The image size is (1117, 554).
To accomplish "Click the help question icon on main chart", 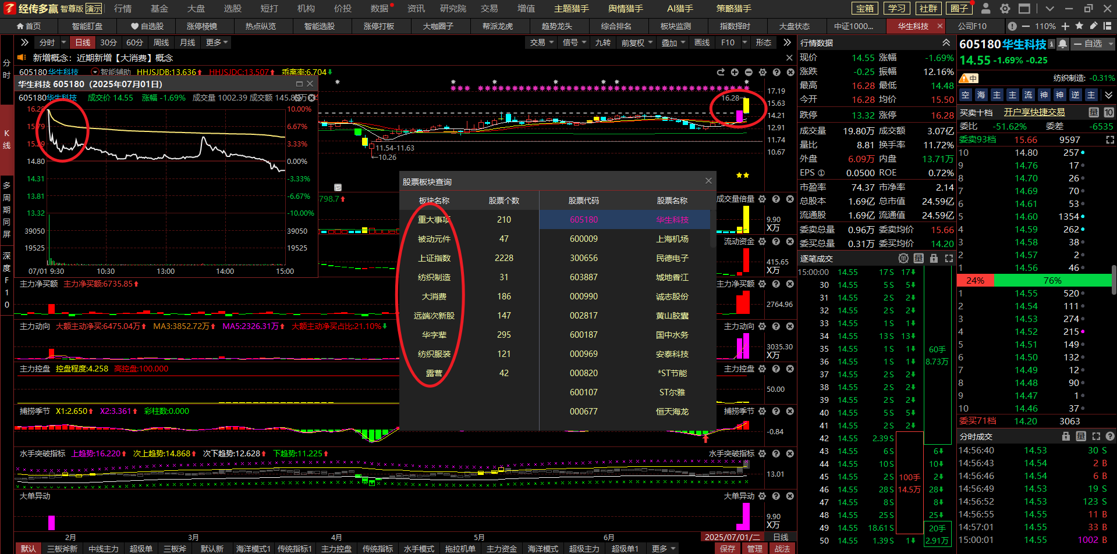I will [x=776, y=72].
